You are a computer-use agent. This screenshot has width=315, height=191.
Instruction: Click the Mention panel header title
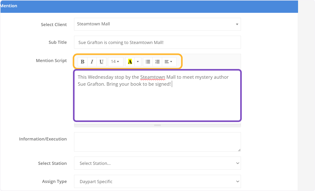(9, 6)
